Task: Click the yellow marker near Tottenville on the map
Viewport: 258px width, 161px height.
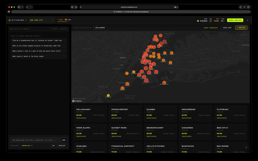Action: (108, 95)
